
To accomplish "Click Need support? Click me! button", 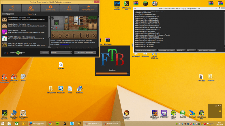I will [207, 50].
